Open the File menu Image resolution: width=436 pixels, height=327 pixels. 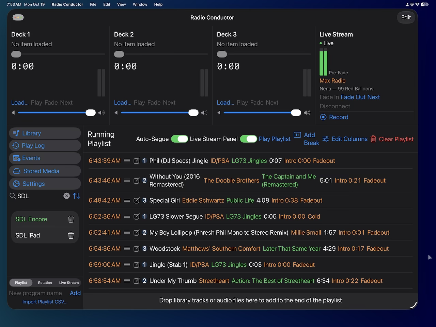tap(93, 4)
